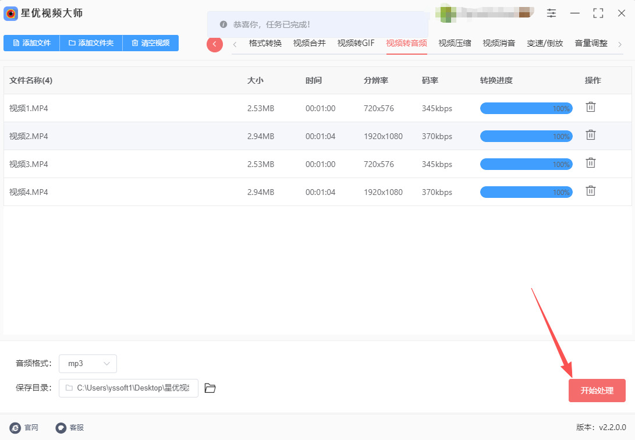Open the 官网 website link
Viewport: 635px width, 440px height.
pos(24,428)
